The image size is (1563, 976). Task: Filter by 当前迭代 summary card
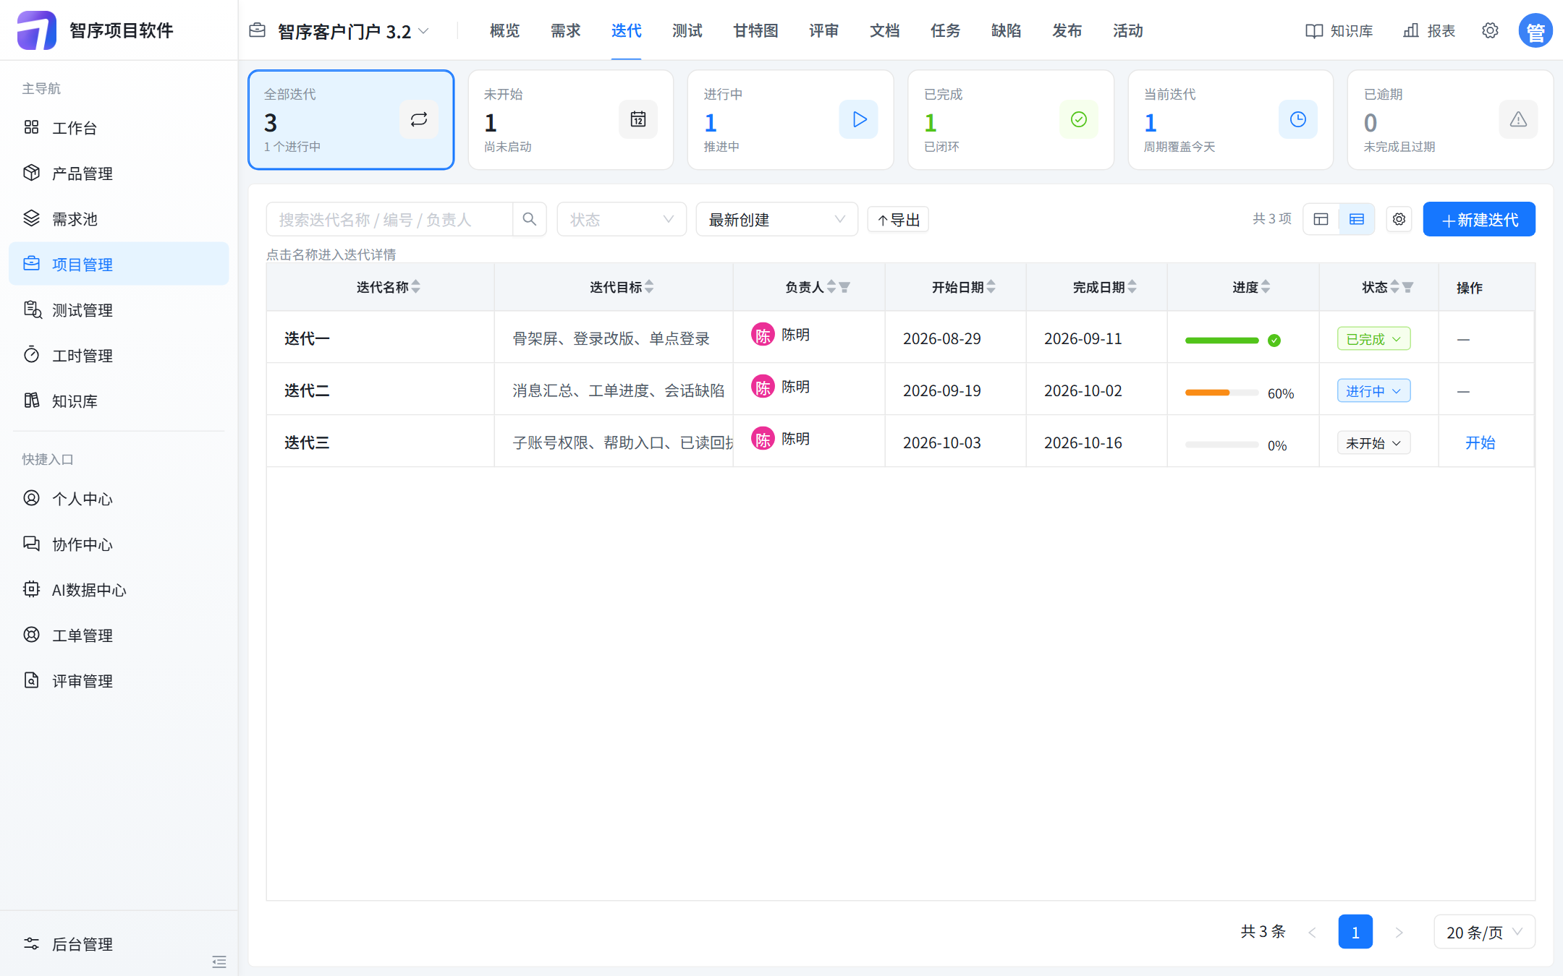coord(1231,120)
